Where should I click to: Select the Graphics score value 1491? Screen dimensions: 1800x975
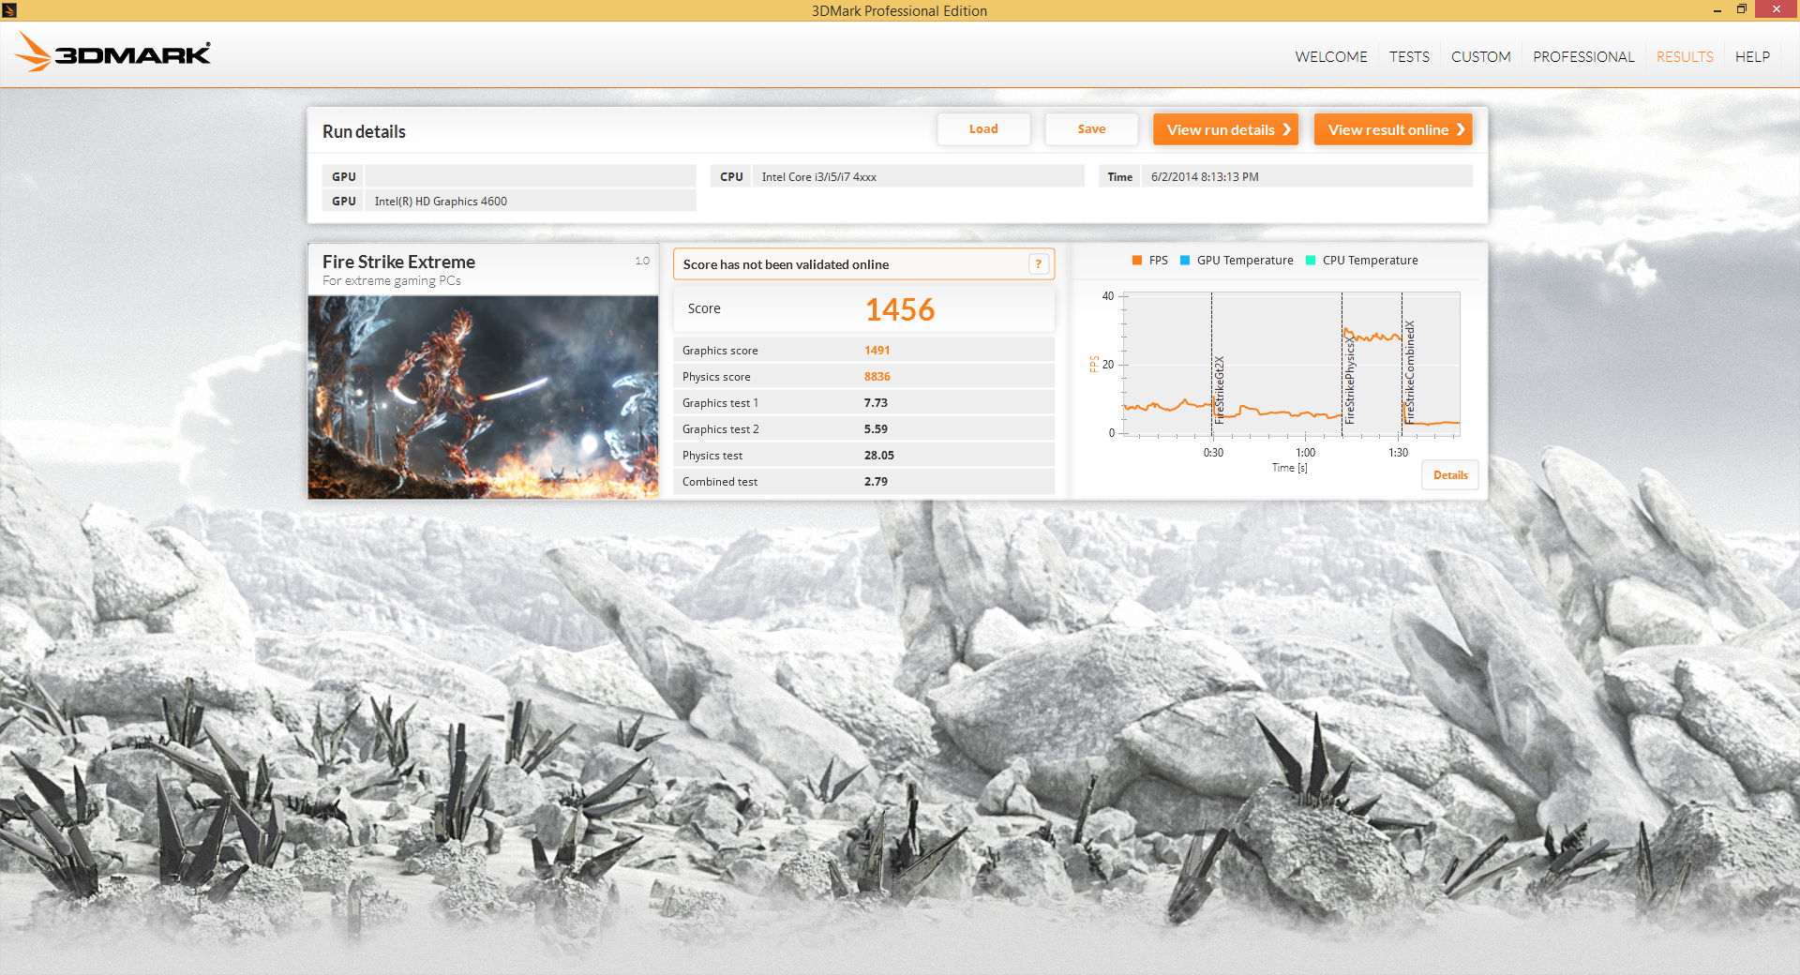click(877, 351)
